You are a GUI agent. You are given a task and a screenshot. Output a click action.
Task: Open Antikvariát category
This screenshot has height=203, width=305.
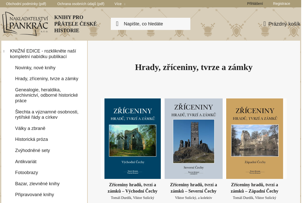click(26, 162)
